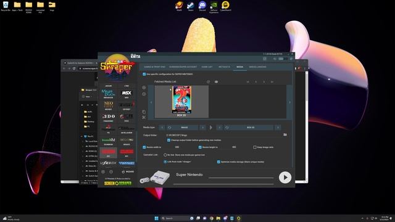Image resolution: width=395 pixels, height=222 pixels.
Task: Select the Vectrex system logo
Action: click(x=127, y=163)
